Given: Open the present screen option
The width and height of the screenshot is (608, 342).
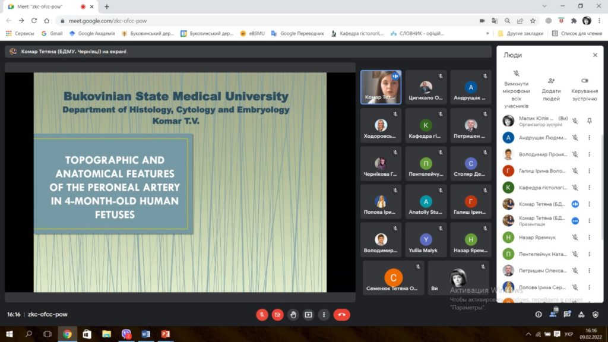Looking at the screenshot, I should [308, 315].
